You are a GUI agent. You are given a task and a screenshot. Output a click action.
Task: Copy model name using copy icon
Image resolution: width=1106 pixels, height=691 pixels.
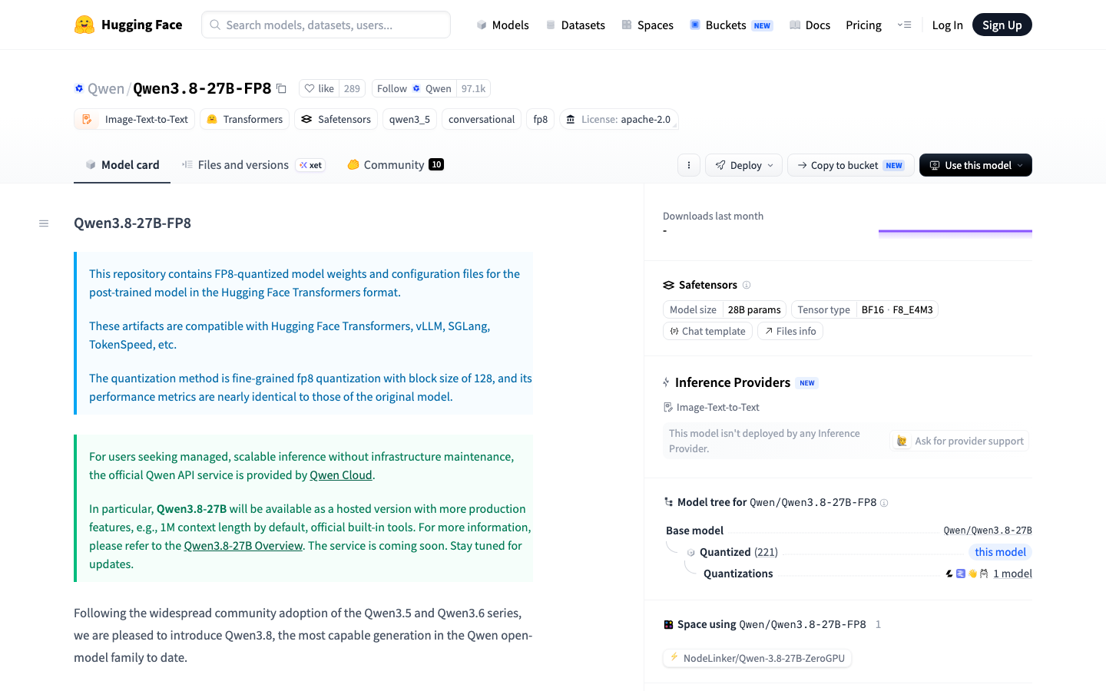(x=282, y=89)
